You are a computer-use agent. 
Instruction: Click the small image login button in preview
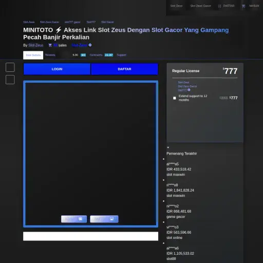pos(74,219)
